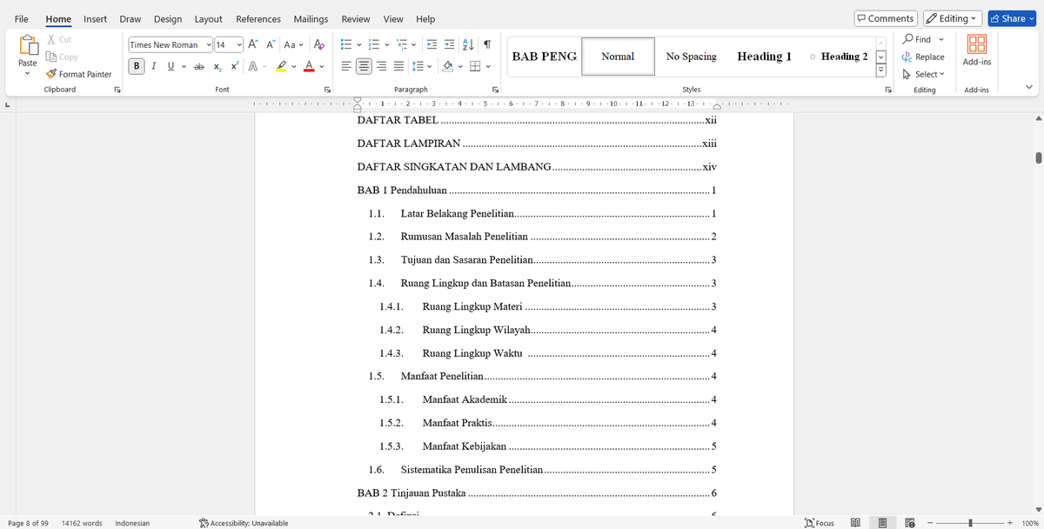Apply strikethrough formatting
The width and height of the screenshot is (1044, 529).
pyautogui.click(x=199, y=66)
